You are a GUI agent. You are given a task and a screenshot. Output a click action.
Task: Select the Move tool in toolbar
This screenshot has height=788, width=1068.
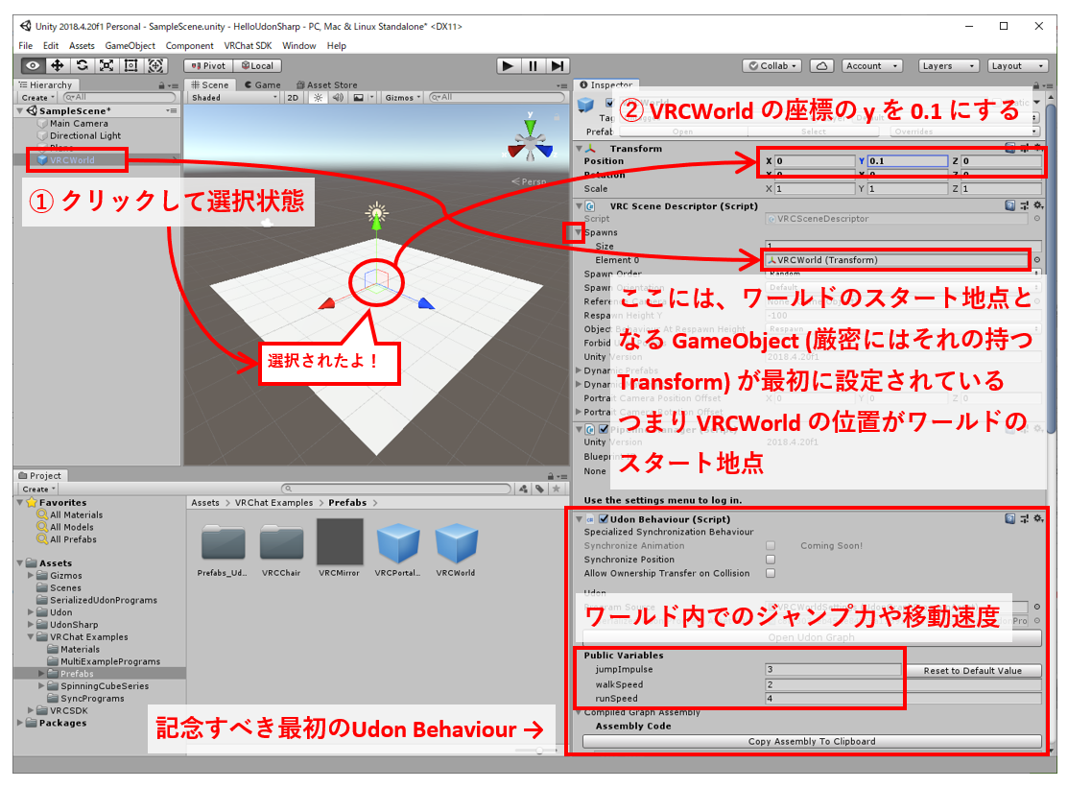coord(58,65)
